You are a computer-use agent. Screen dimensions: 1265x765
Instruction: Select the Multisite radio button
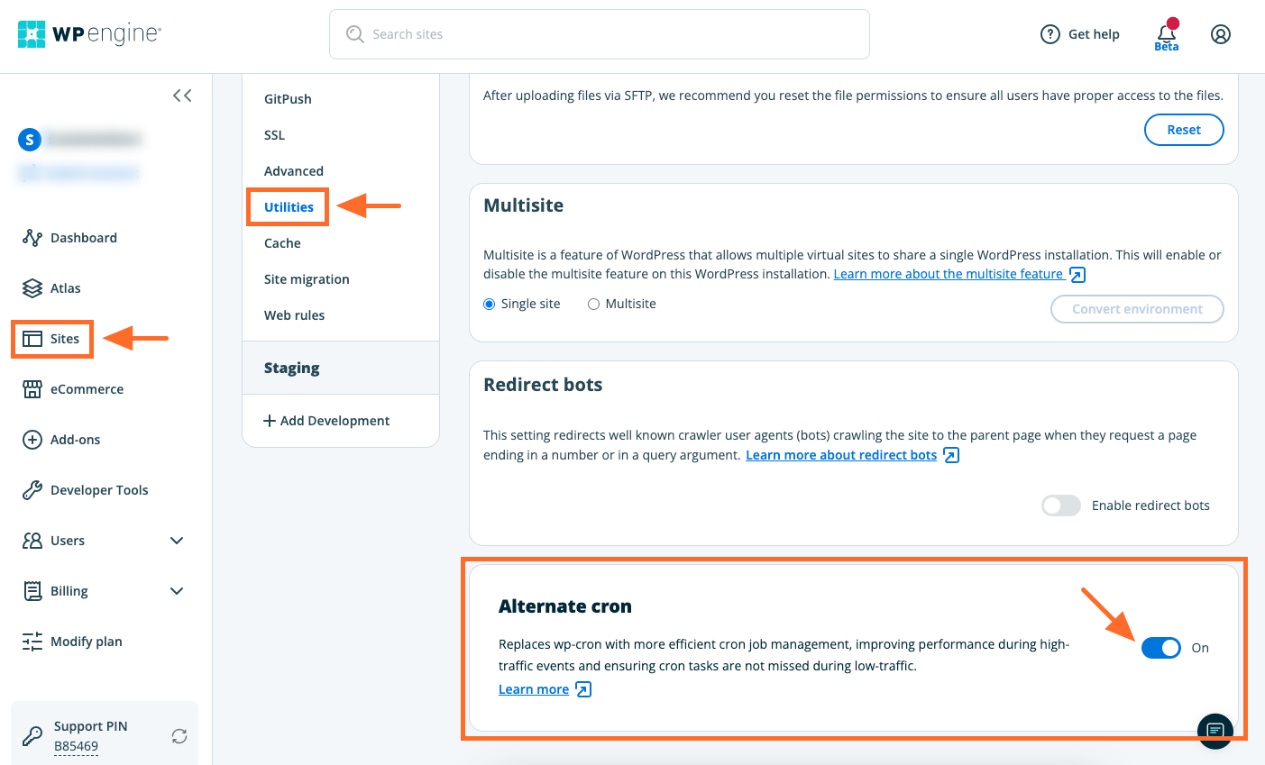tap(593, 304)
